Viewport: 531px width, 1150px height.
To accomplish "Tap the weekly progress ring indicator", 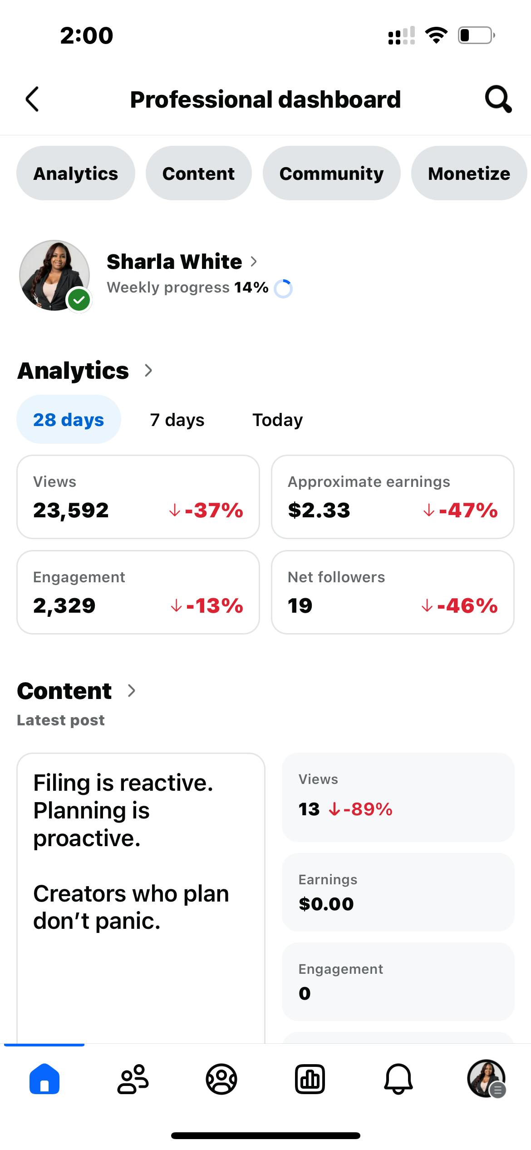I will pyautogui.click(x=283, y=288).
